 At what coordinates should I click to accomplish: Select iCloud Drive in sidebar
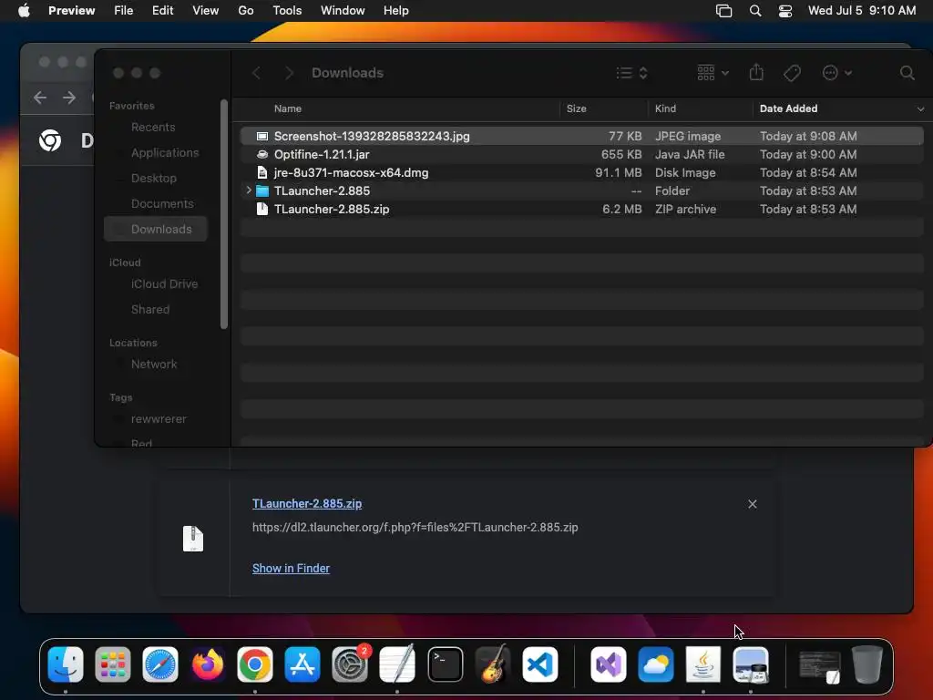(164, 284)
